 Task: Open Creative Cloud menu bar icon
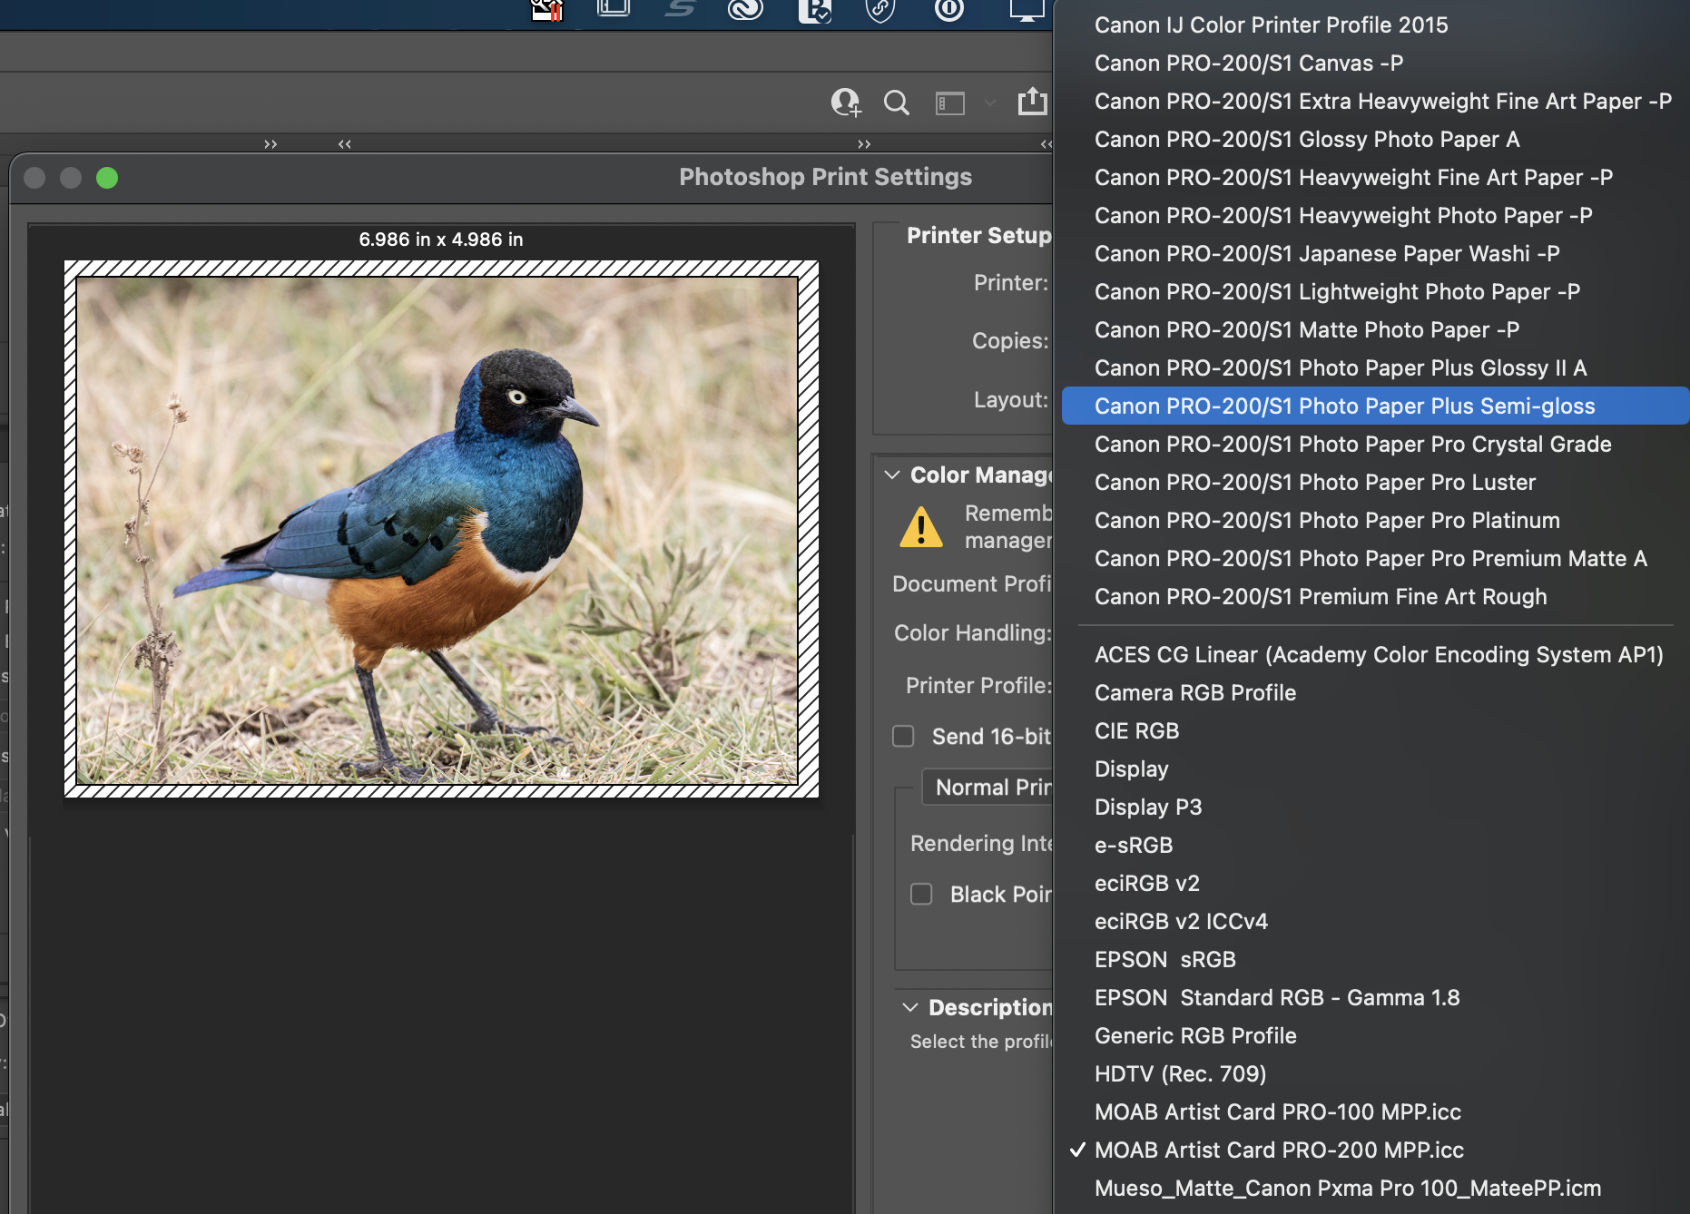[745, 10]
